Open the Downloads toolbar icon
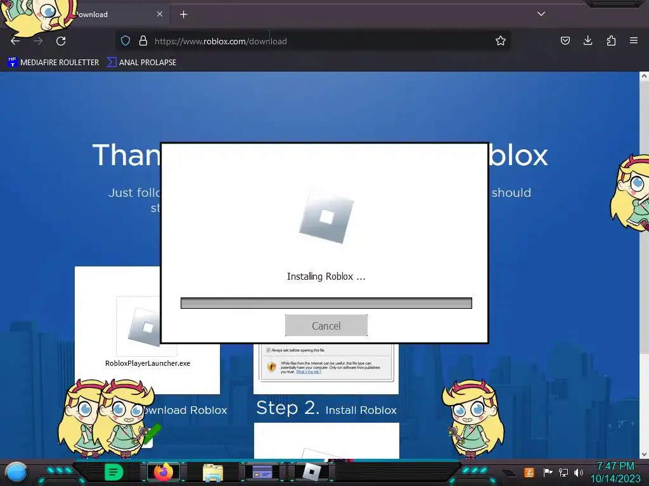This screenshot has height=486, width=649. (x=588, y=40)
